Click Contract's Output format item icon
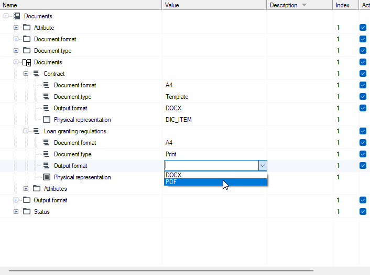The image size is (370, 275). [x=47, y=108]
